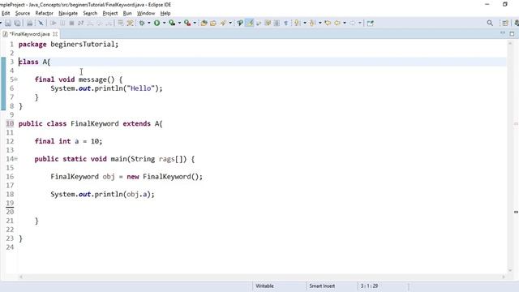Toggle Block Selection Mode icon
This screenshot has width=519, height=292.
point(277,24)
